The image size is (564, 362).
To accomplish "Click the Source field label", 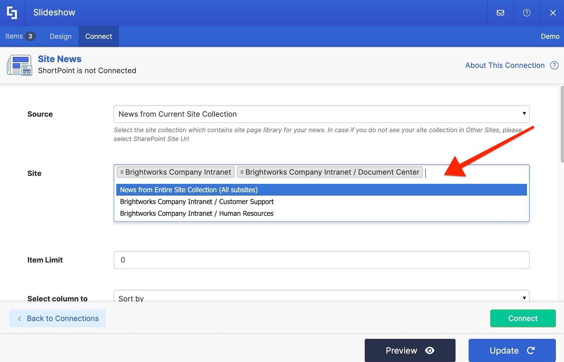I will point(40,114).
